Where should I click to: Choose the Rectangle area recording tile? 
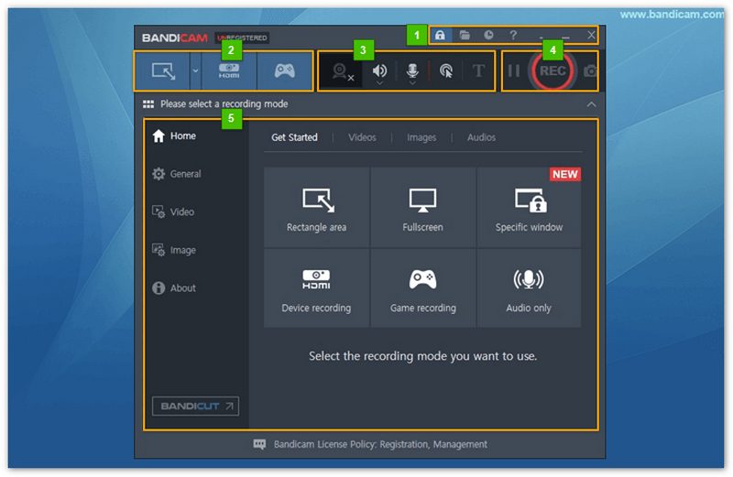[x=316, y=207]
